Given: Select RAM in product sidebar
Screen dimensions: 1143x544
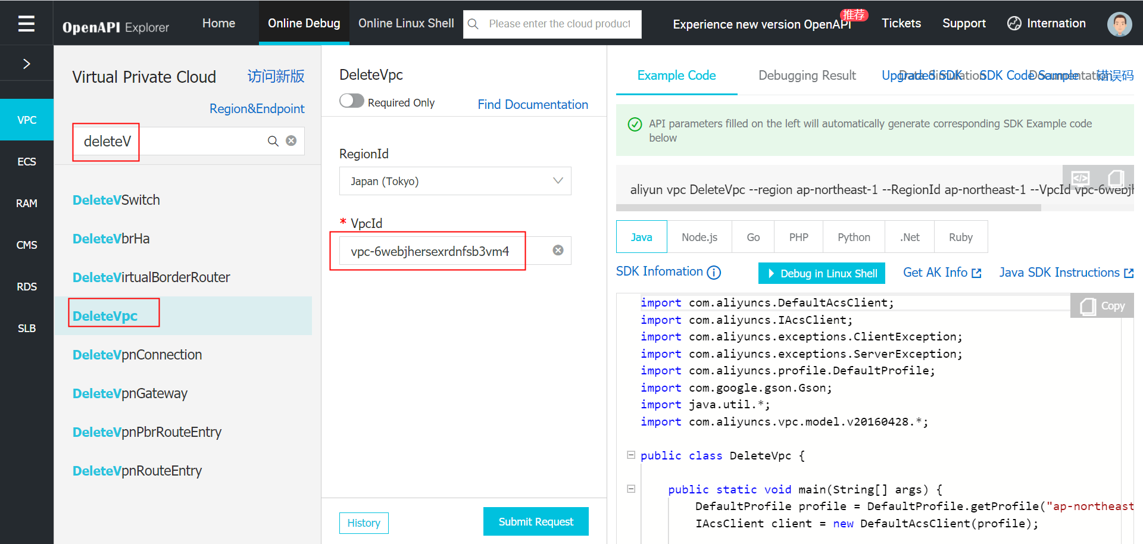Looking at the screenshot, I should (27, 203).
